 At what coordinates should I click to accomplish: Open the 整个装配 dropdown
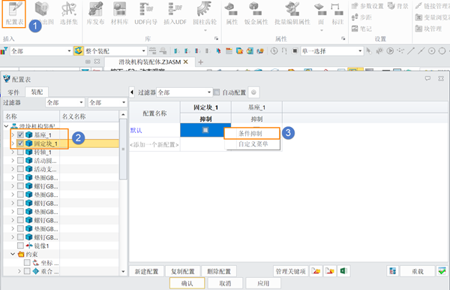coord(115,51)
